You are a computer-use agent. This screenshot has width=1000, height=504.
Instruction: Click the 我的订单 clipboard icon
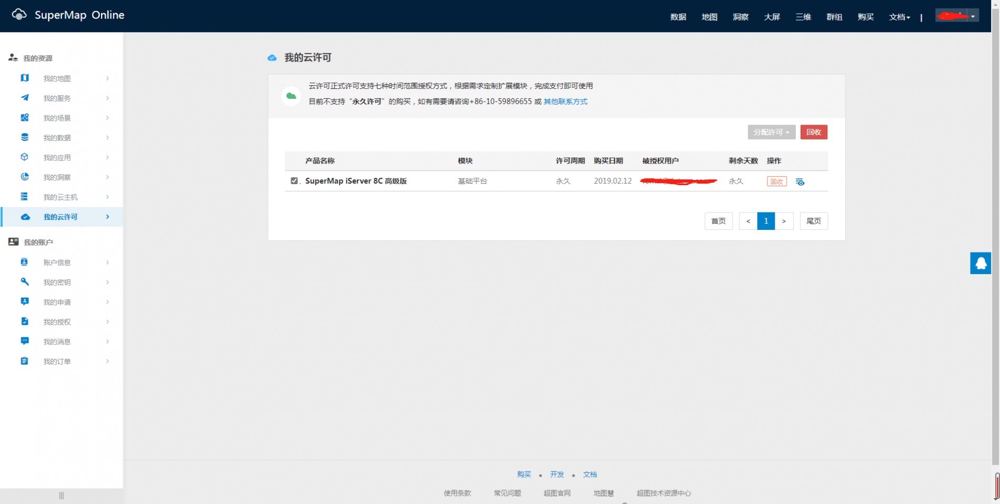point(24,361)
